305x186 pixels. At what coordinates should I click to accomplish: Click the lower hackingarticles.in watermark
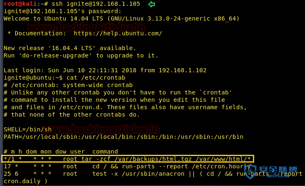100,129
